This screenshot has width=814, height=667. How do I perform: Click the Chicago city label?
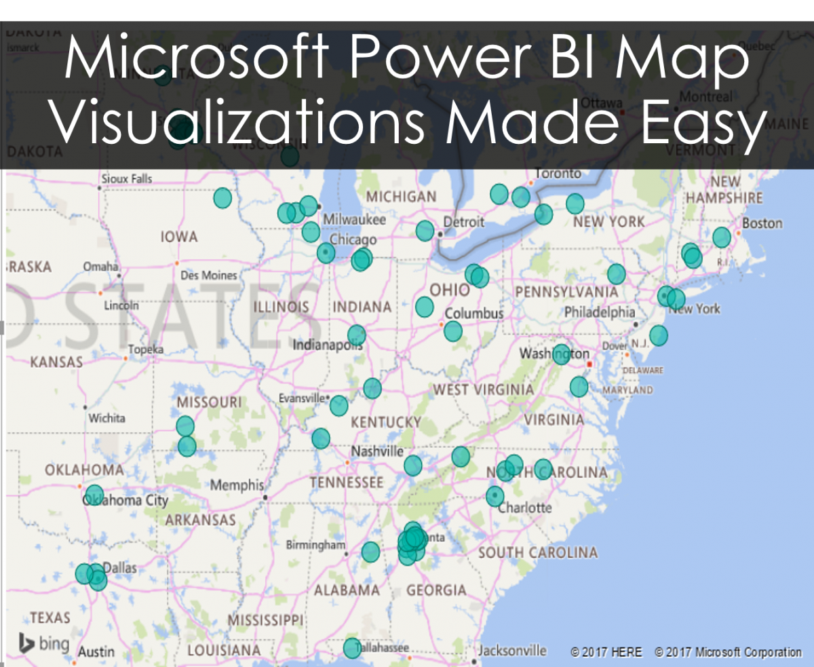[x=353, y=240]
